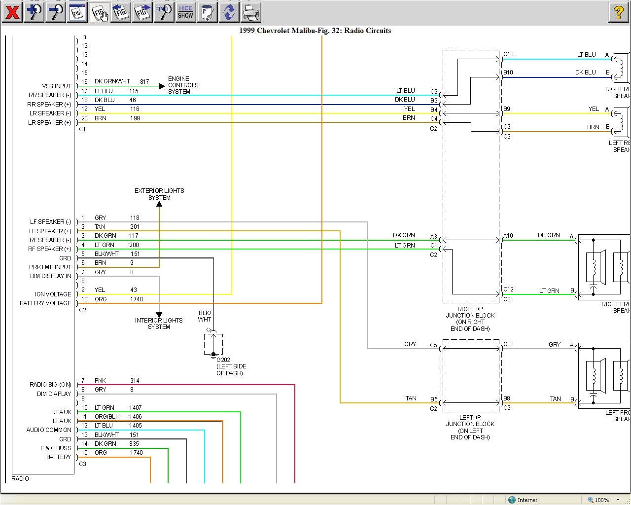Click the blue refresh arrows icon
631x505 pixels.
click(x=229, y=12)
